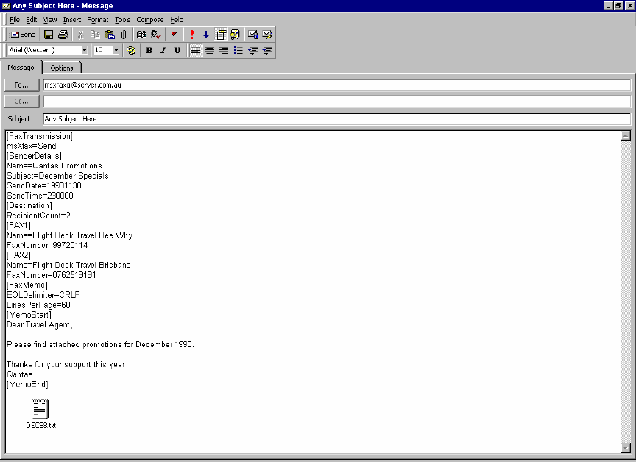
Task: Click the Send button
Action: point(23,35)
